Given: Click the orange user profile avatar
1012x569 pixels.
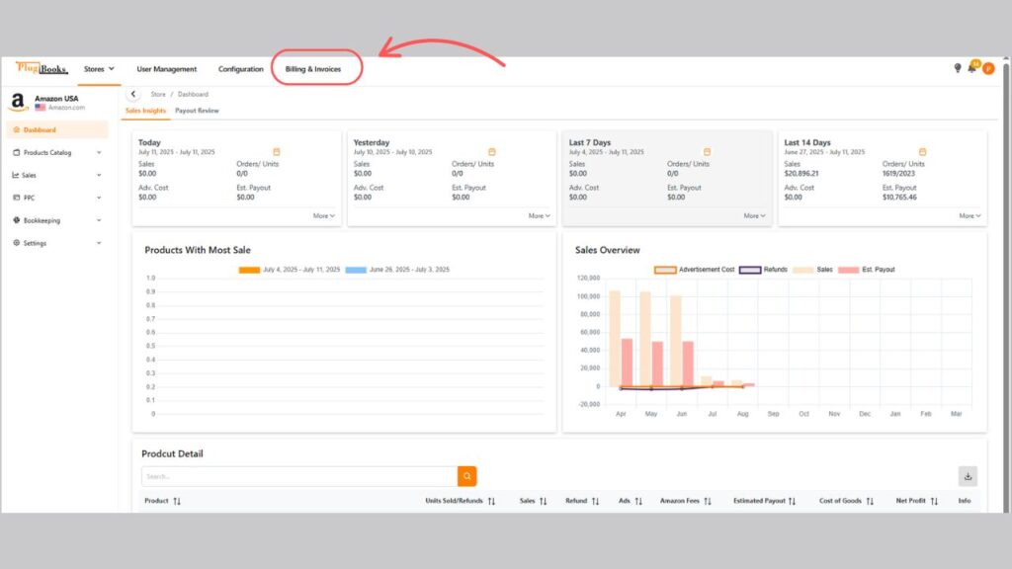Looking at the screenshot, I should click(x=987, y=68).
